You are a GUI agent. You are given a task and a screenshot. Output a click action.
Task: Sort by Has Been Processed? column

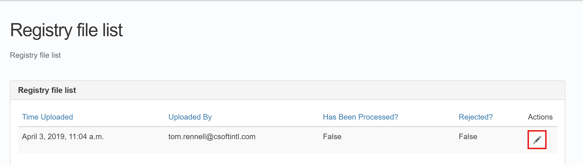[360, 117]
